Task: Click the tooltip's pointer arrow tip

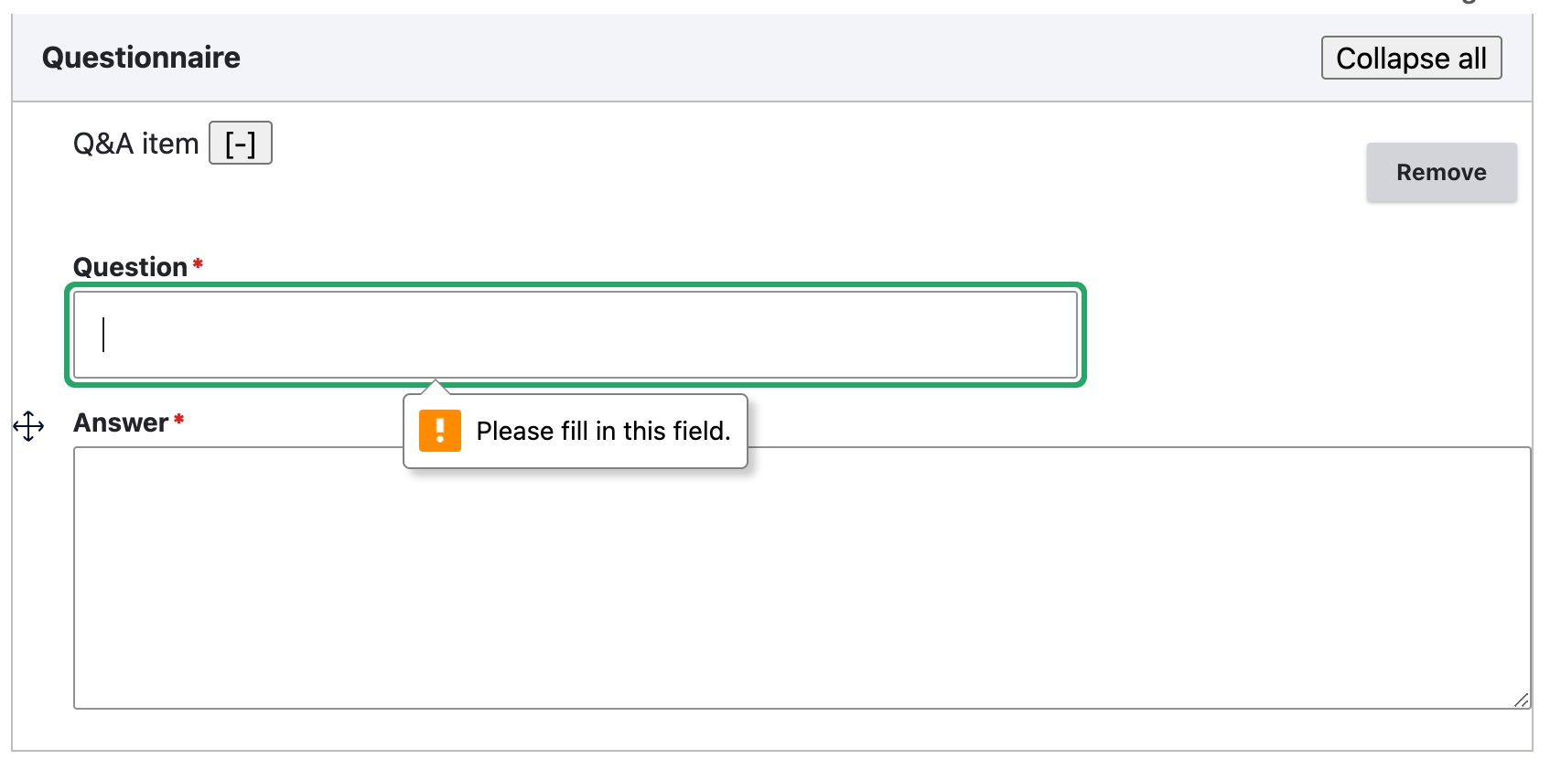Action: coord(436,383)
